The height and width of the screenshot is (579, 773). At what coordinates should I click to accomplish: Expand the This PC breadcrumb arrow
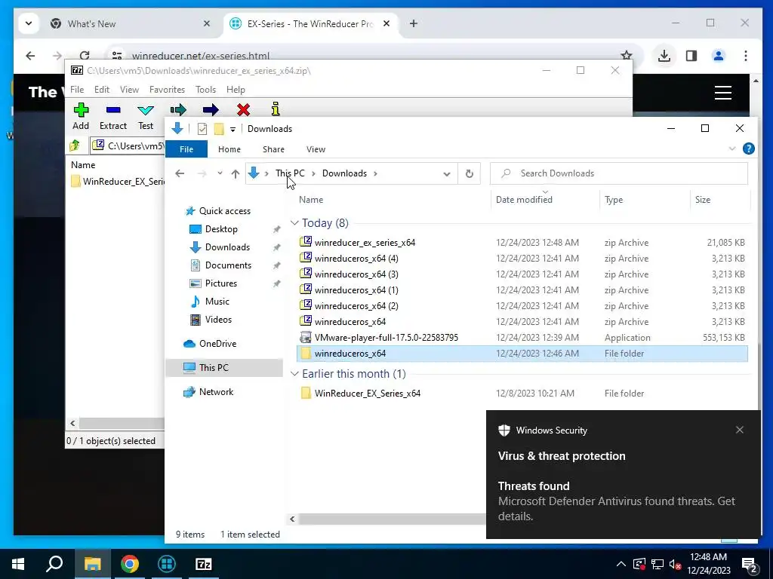(313, 173)
